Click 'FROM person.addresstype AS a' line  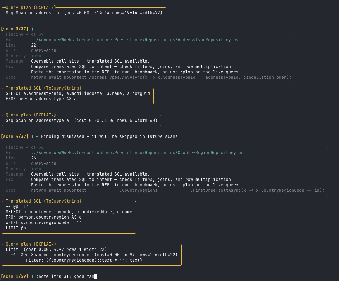click(41, 99)
